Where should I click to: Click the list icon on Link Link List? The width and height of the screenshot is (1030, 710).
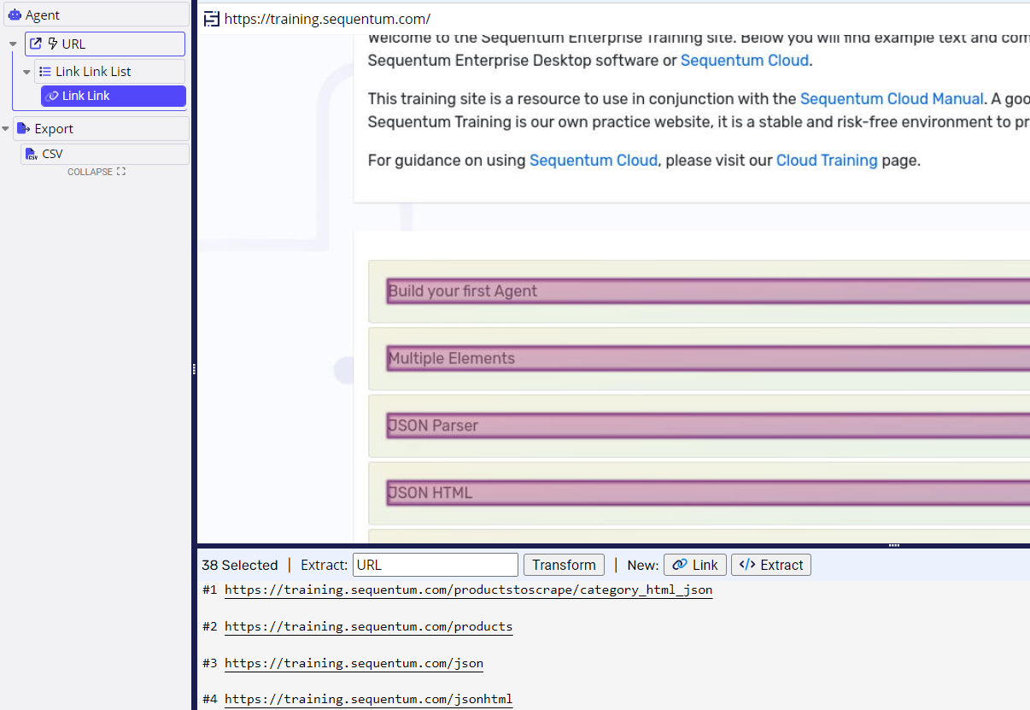tap(45, 72)
